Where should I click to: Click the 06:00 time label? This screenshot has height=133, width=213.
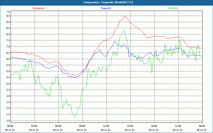point(58,126)
